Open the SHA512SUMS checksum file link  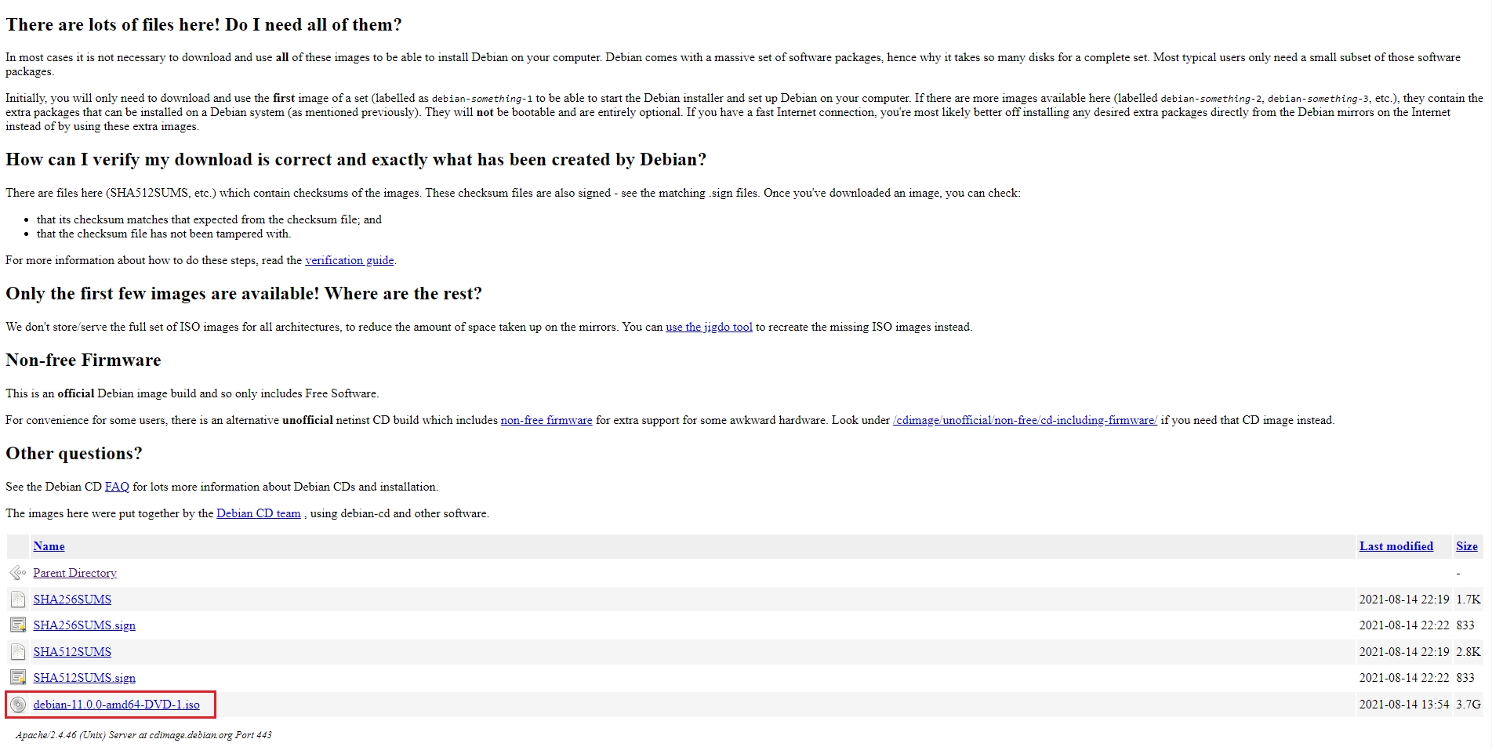72,652
